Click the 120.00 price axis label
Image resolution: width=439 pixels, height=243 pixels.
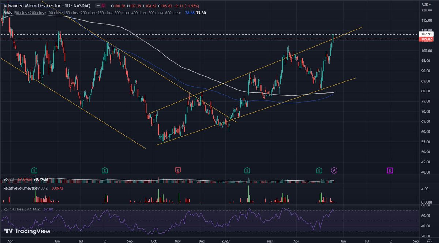pyautogui.click(x=427, y=10)
